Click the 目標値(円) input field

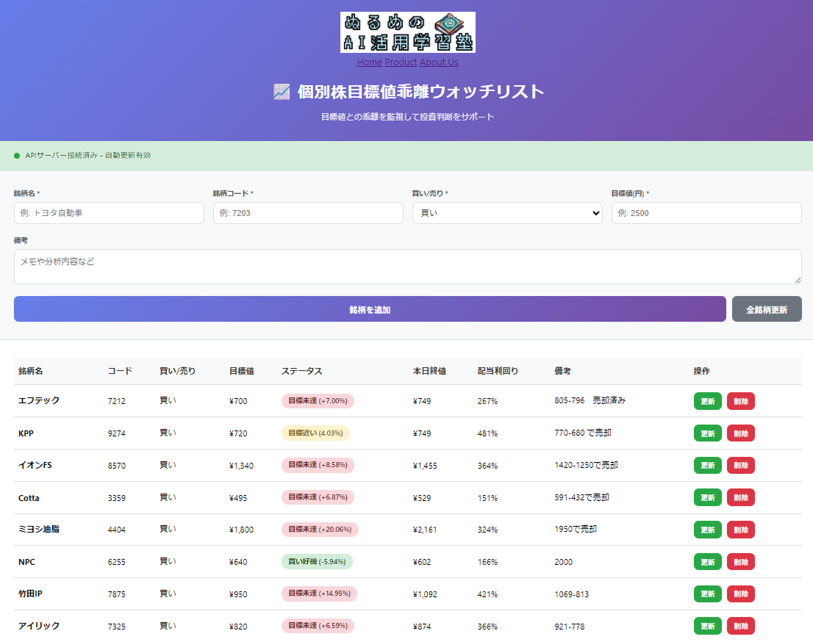706,213
